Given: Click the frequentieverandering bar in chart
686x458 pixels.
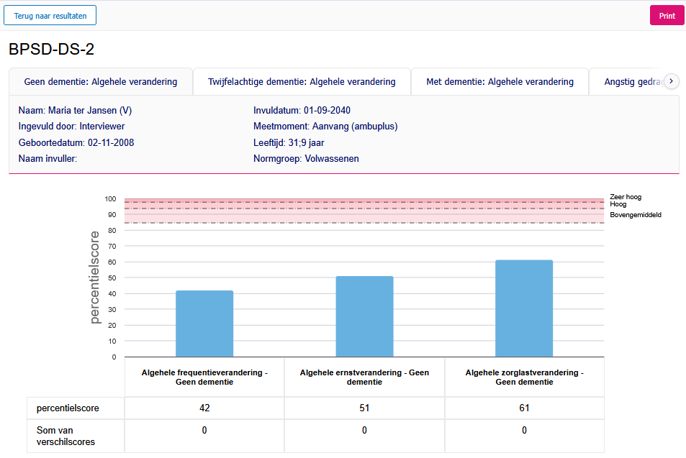Looking at the screenshot, I should pos(204,324).
